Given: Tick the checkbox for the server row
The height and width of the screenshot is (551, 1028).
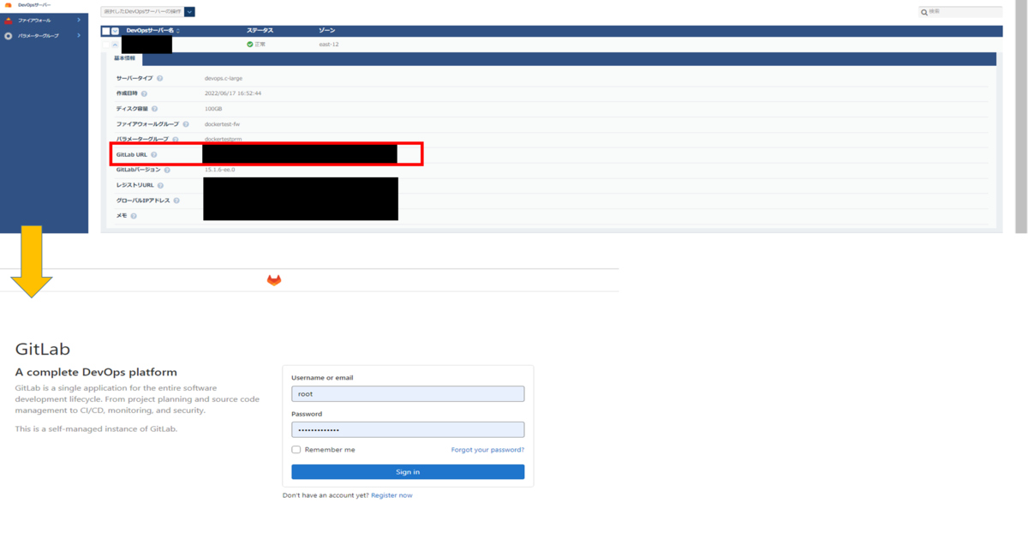Looking at the screenshot, I should [106, 44].
